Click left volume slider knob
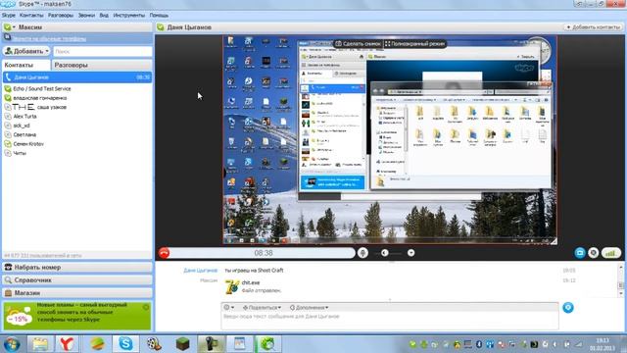Image resolution: width=627 pixels, height=353 pixels. pos(385,253)
